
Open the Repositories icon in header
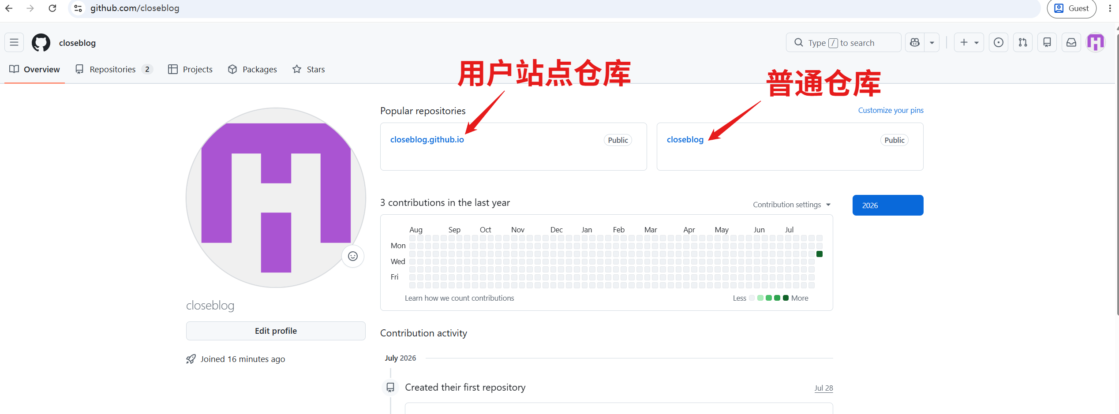click(x=1047, y=43)
